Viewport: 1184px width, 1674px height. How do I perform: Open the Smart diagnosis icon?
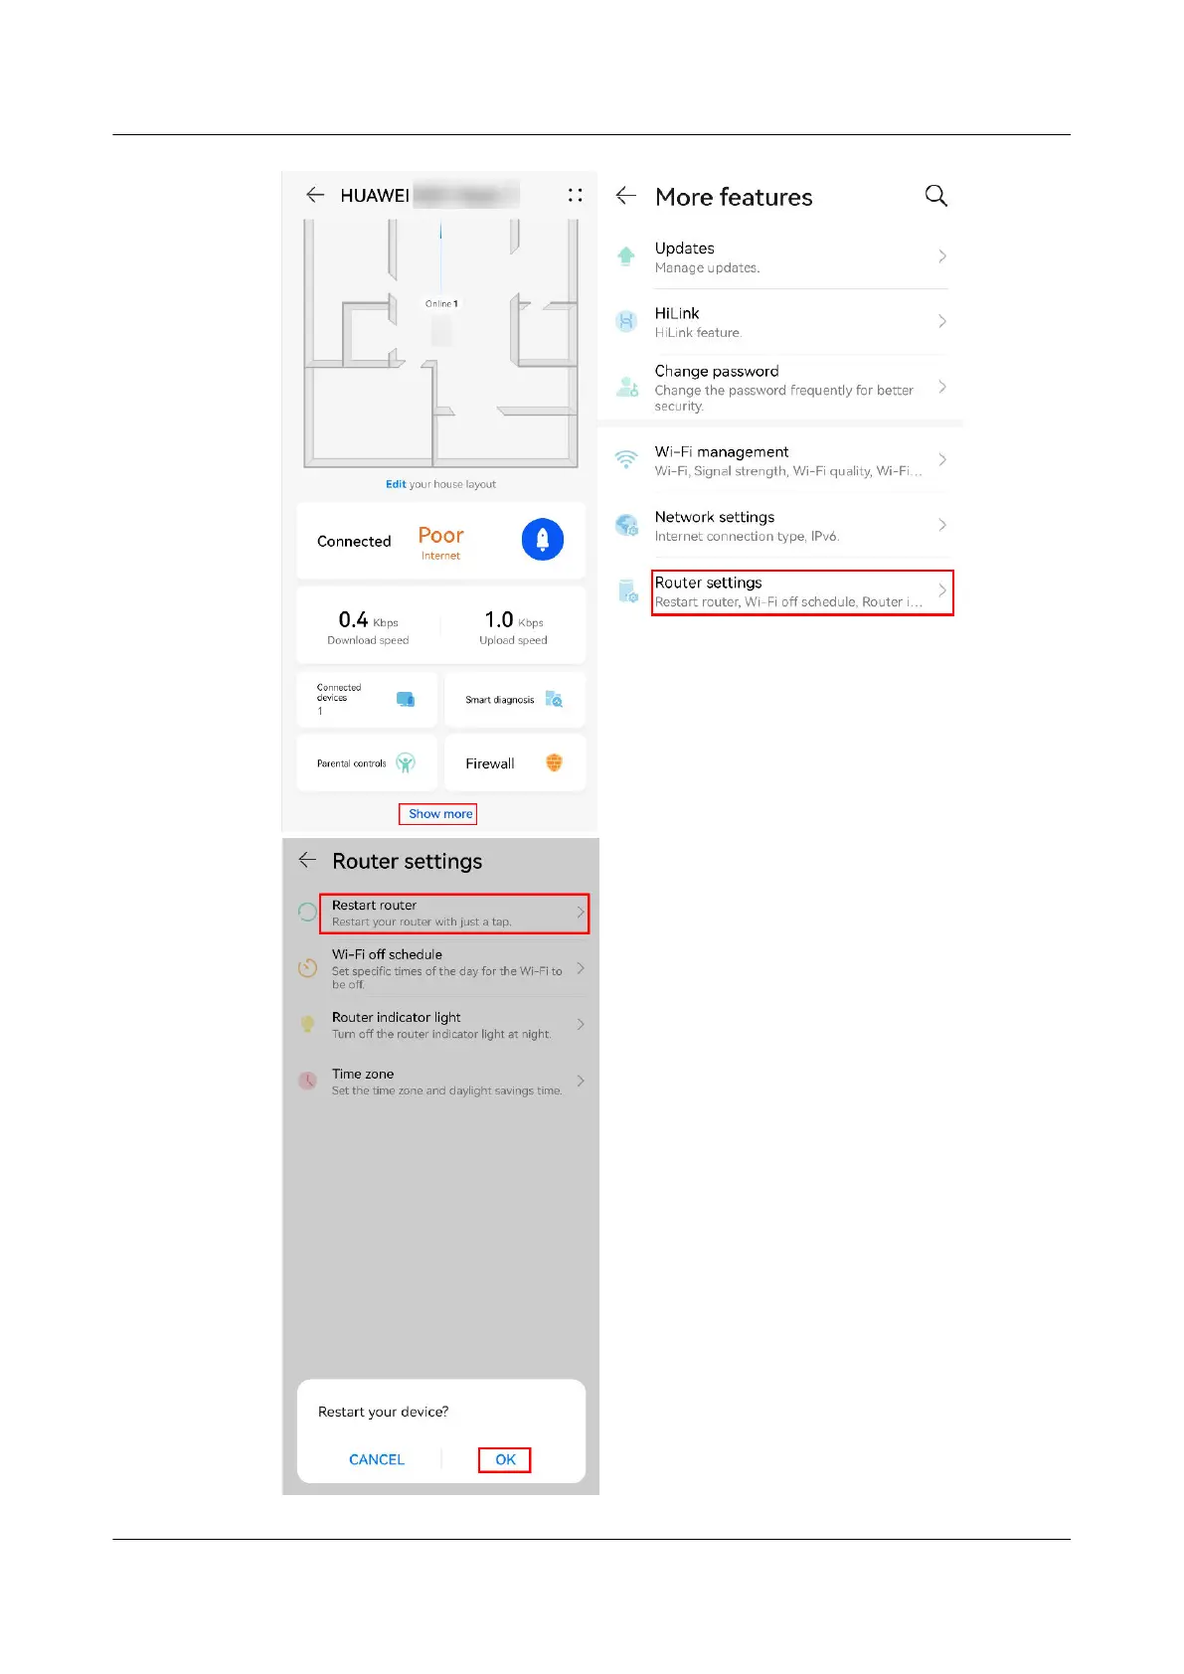point(555,700)
